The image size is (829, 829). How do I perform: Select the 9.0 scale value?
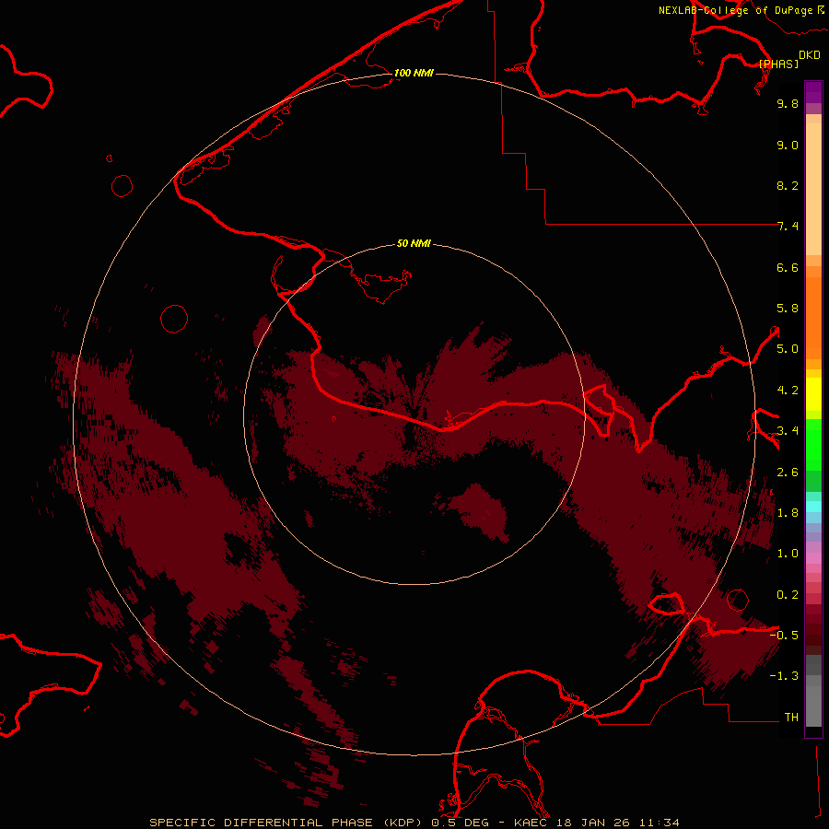[x=788, y=145]
